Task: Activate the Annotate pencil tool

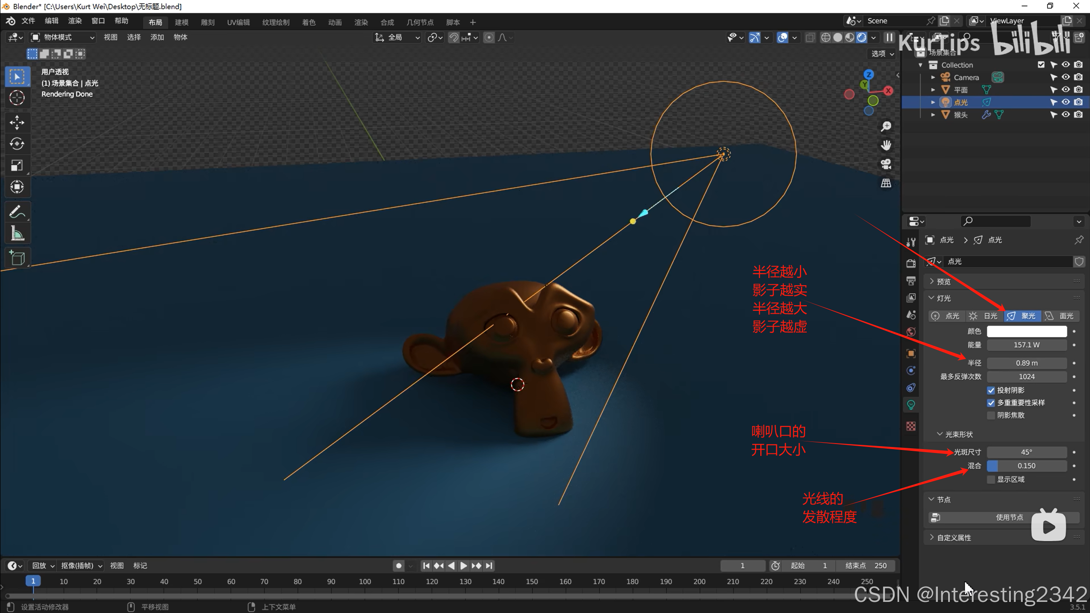Action: pos(17,212)
